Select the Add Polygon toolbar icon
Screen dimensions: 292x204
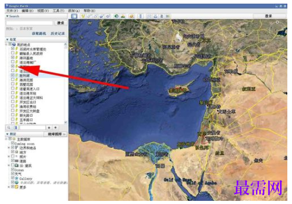(x=89, y=16)
